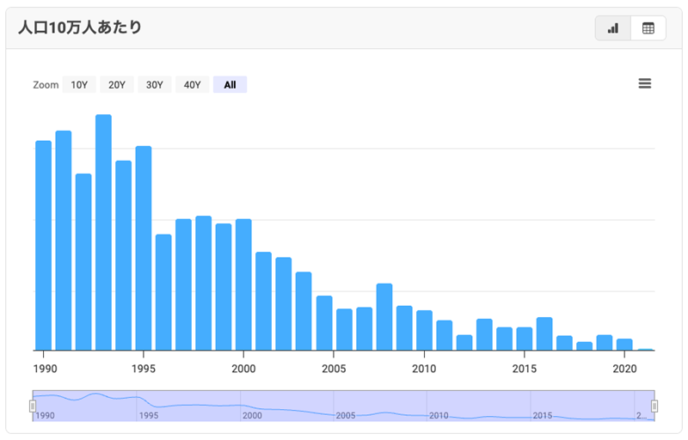Click the bar for year 2016
This screenshot has width=688, height=440.
(544, 333)
